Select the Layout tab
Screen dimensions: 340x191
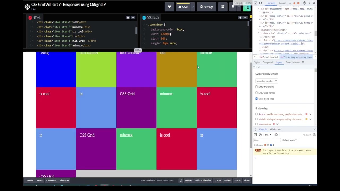(x=279, y=62)
